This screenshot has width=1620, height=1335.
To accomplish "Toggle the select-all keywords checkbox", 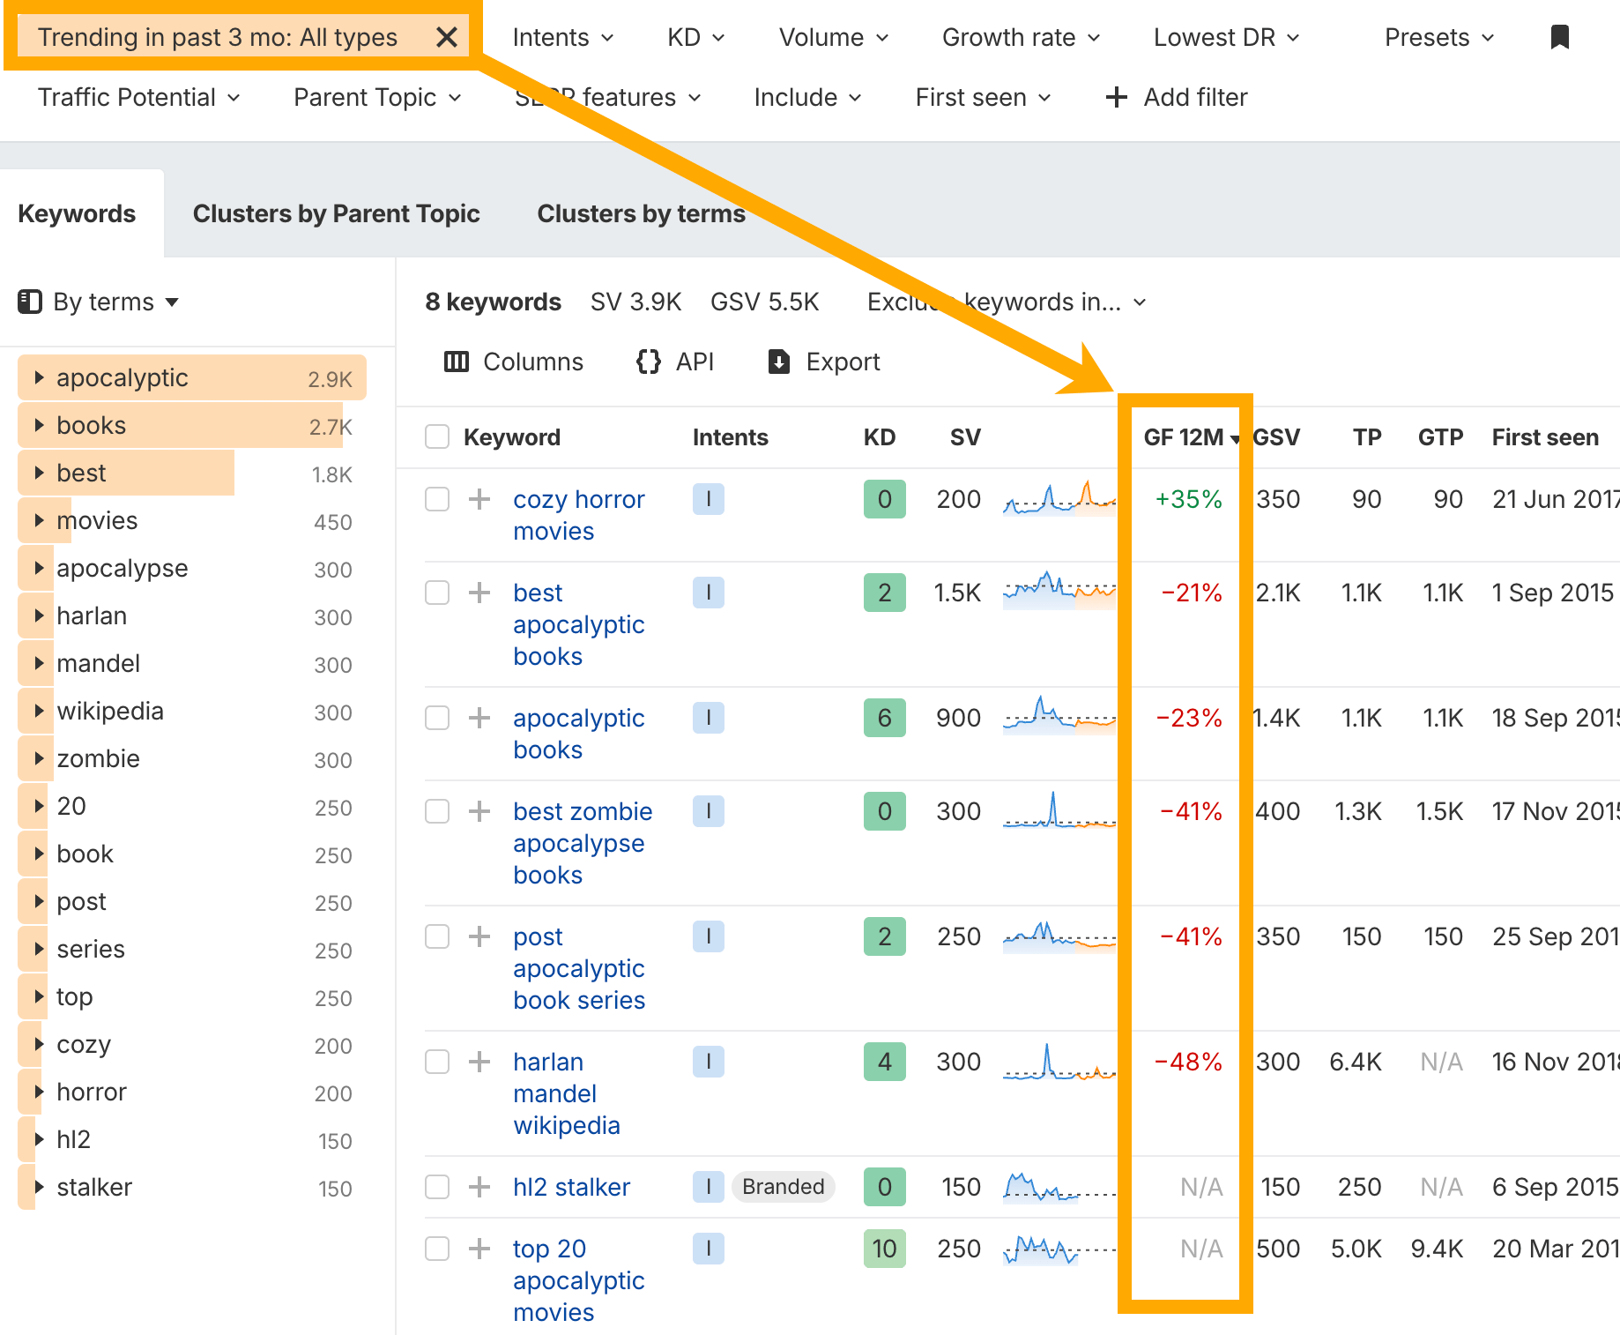I will (x=437, y=437).
